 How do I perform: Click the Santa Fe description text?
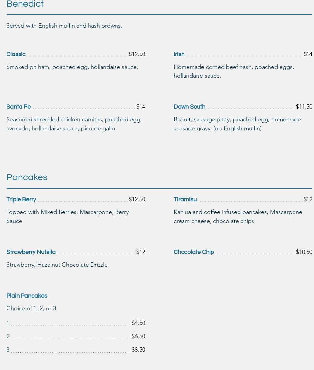click(x=74, y=124)
